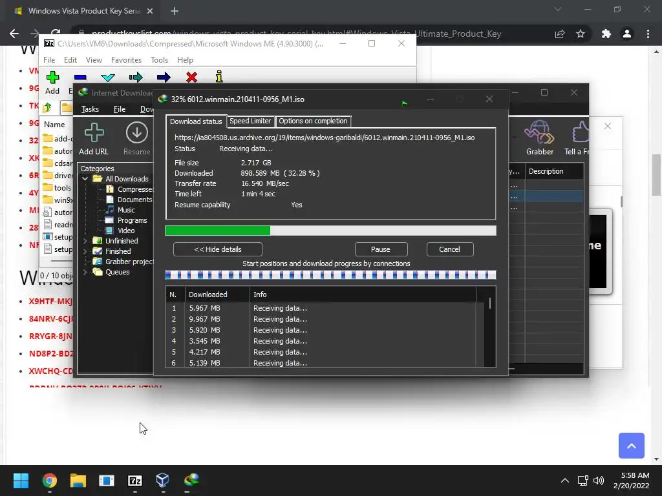The width and height of the screenshot is (662, 496).
Task: Select connection row 2 with 9.967 MB
Action: click(321, 319)
